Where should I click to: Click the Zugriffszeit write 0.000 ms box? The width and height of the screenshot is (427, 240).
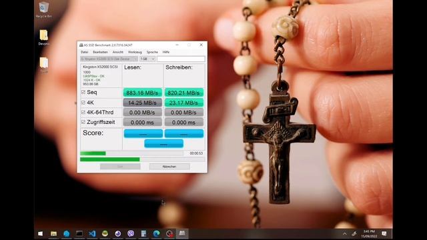pos(184,123)
